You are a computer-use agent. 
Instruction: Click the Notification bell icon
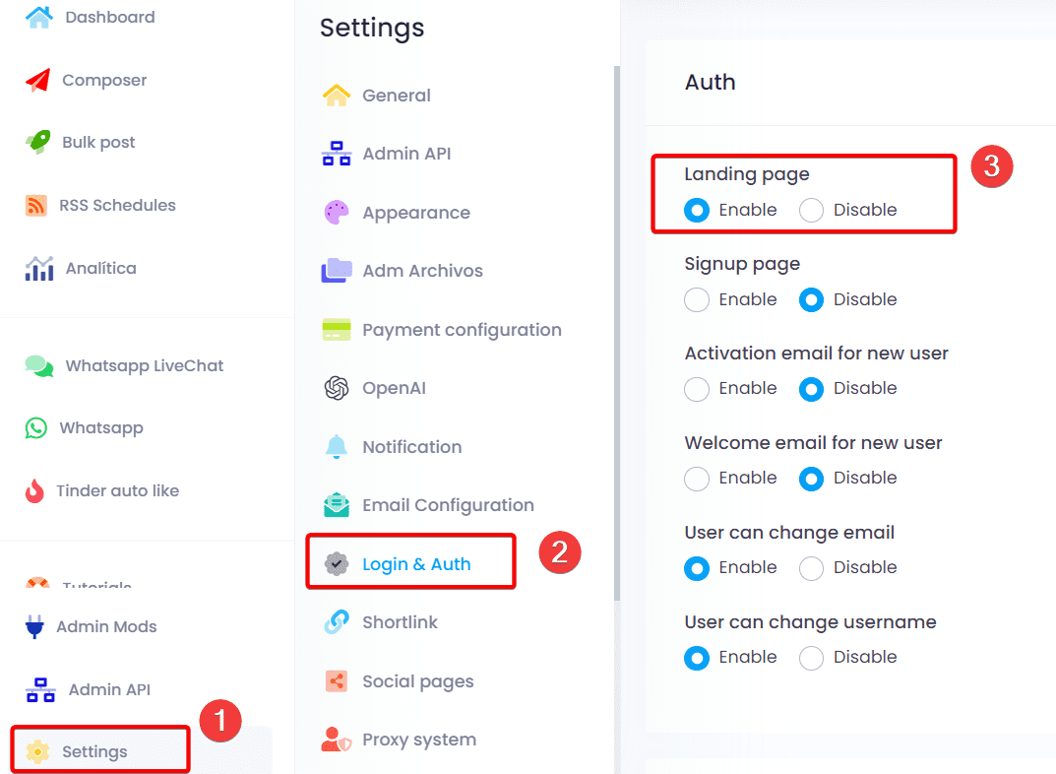[x=337, y=446]
